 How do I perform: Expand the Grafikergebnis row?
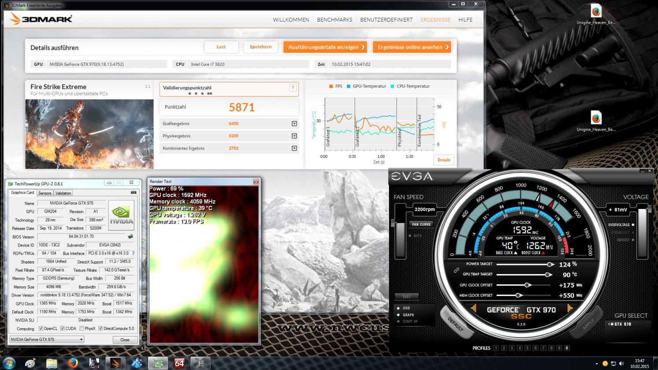tap(294, 124)
